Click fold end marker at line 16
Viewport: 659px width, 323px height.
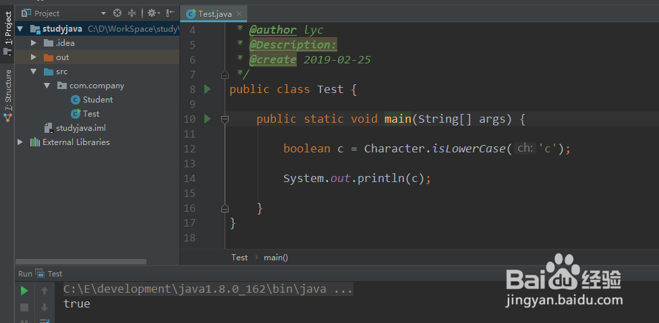coord(225,208)
